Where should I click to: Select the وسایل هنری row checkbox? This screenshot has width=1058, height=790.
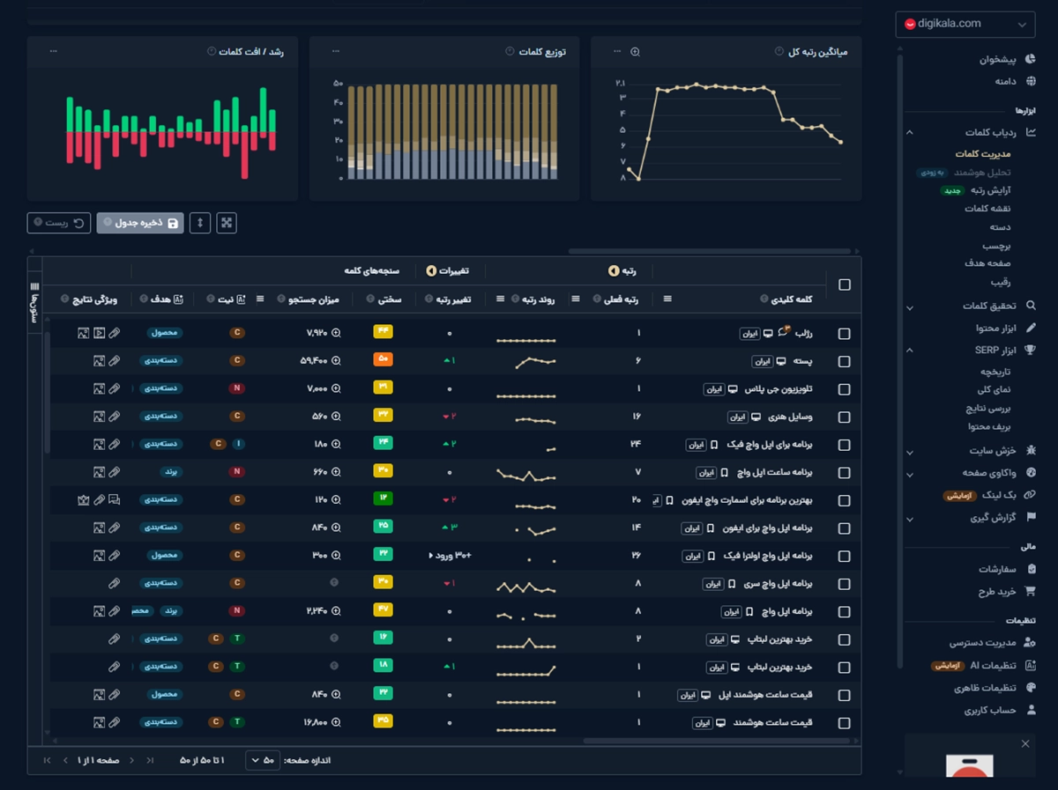845,417
